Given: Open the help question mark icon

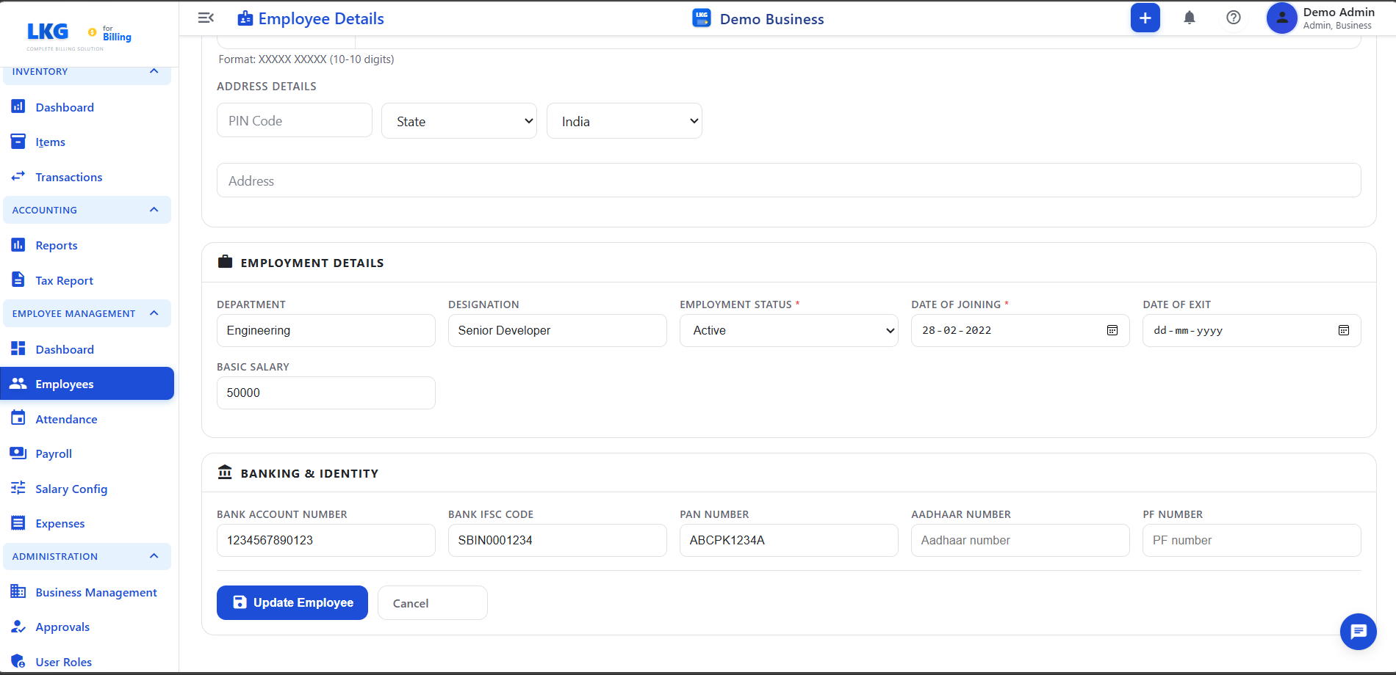Looking at the screenshot, I should tap(1234, 18).
